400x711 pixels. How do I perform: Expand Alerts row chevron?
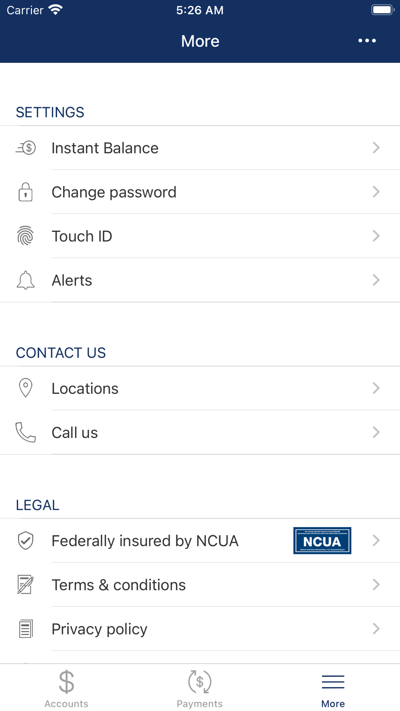click(376, 280)
